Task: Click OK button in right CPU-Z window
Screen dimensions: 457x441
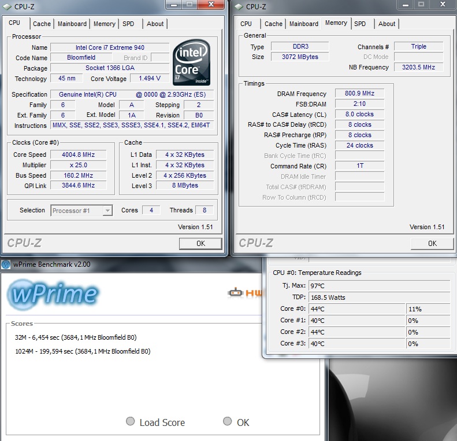Action: (432, 244)
